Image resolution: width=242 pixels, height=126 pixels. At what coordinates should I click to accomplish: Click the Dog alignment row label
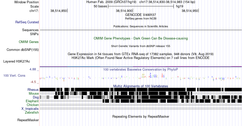tap(36, 97)
